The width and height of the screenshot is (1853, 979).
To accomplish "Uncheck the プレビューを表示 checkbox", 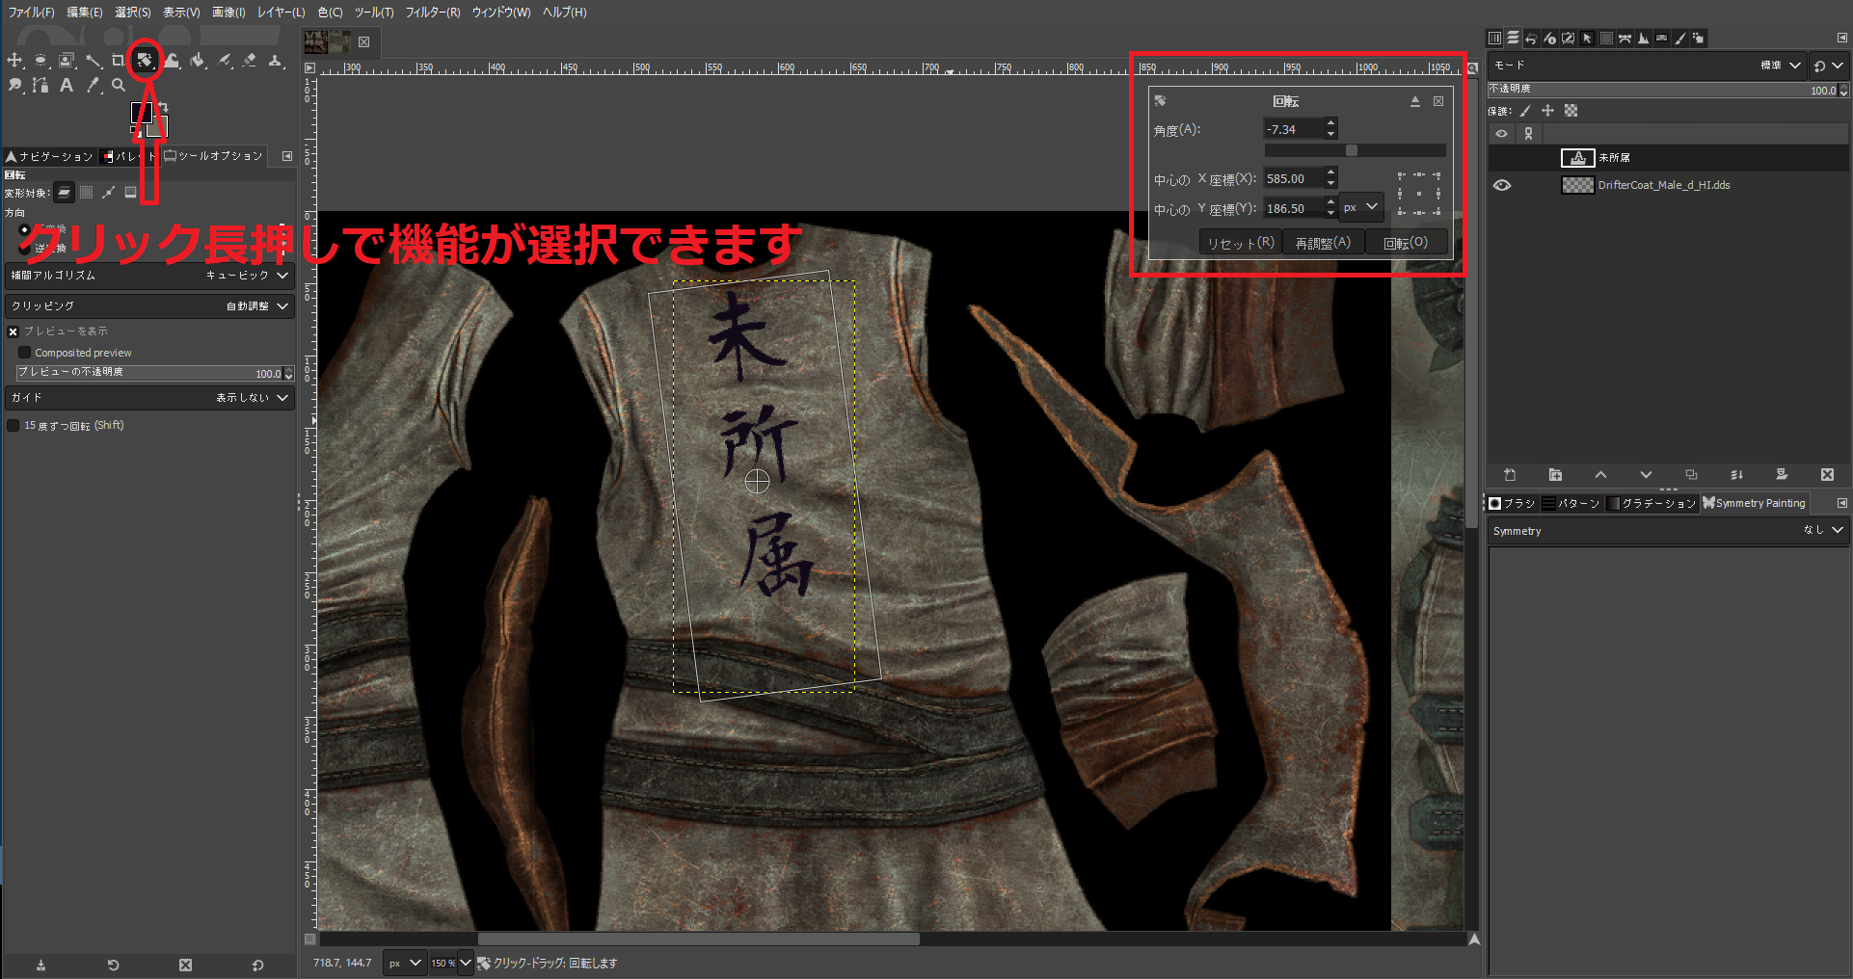I will tap(13, 331).
